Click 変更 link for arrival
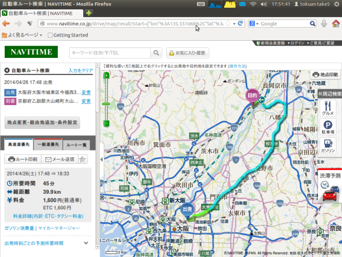The height and width of the screenshot is (257, 342). click(x=86, y=101)
